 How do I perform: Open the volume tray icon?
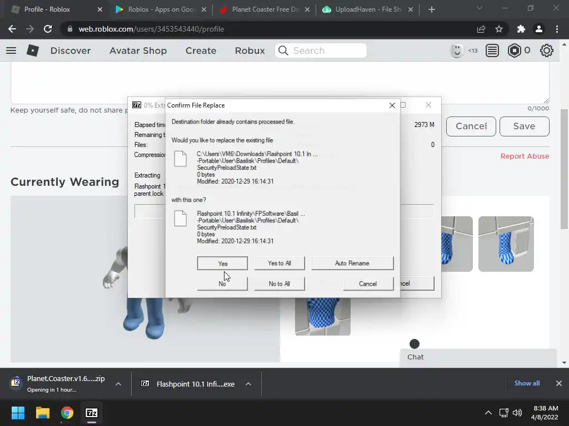[x=517, y=413]
